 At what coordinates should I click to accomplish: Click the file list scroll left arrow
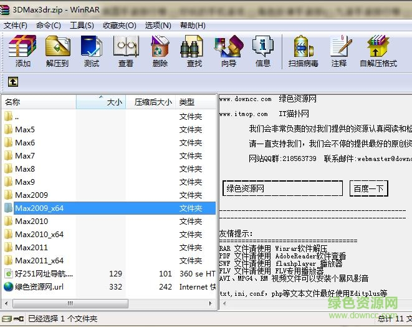(x=6, y=303)
